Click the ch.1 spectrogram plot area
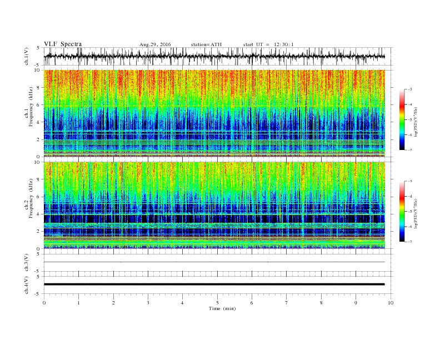Screen dimensions: 440x340 (214, 113)
